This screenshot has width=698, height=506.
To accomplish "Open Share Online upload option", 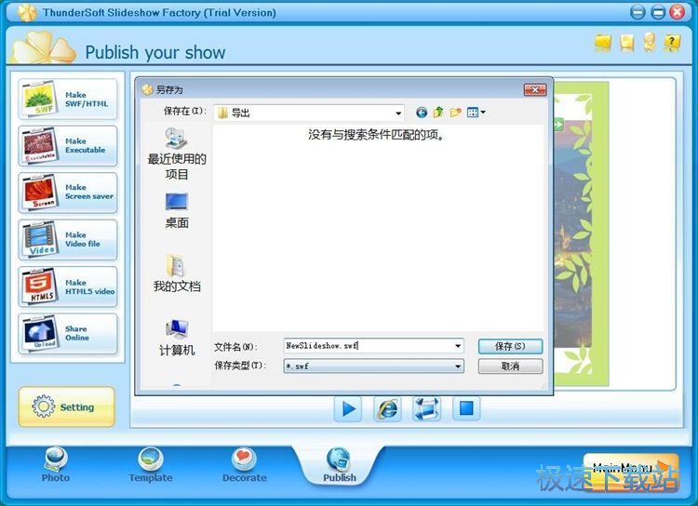I will pos(68,334).
